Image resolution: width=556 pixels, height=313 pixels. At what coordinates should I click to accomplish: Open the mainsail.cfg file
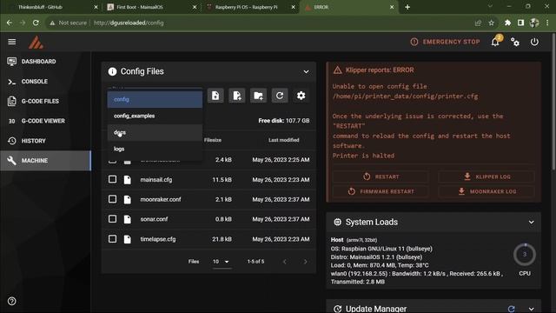pos(156,180)
